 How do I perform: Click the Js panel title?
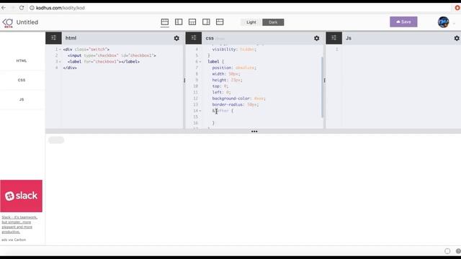349,38
